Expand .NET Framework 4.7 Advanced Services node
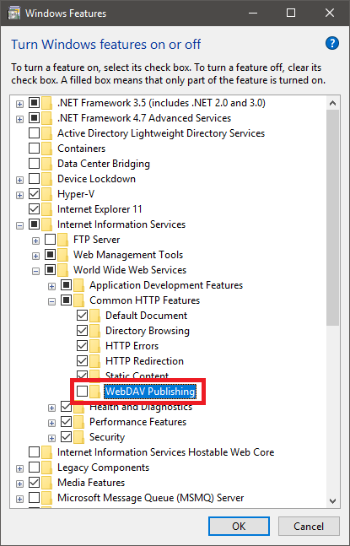 [x=20, y=120]
